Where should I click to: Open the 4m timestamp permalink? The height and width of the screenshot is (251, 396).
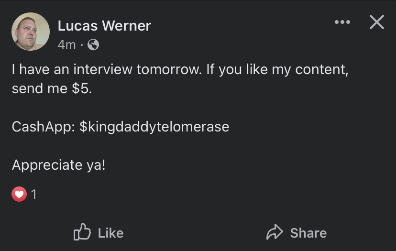(x=66, y=45)
